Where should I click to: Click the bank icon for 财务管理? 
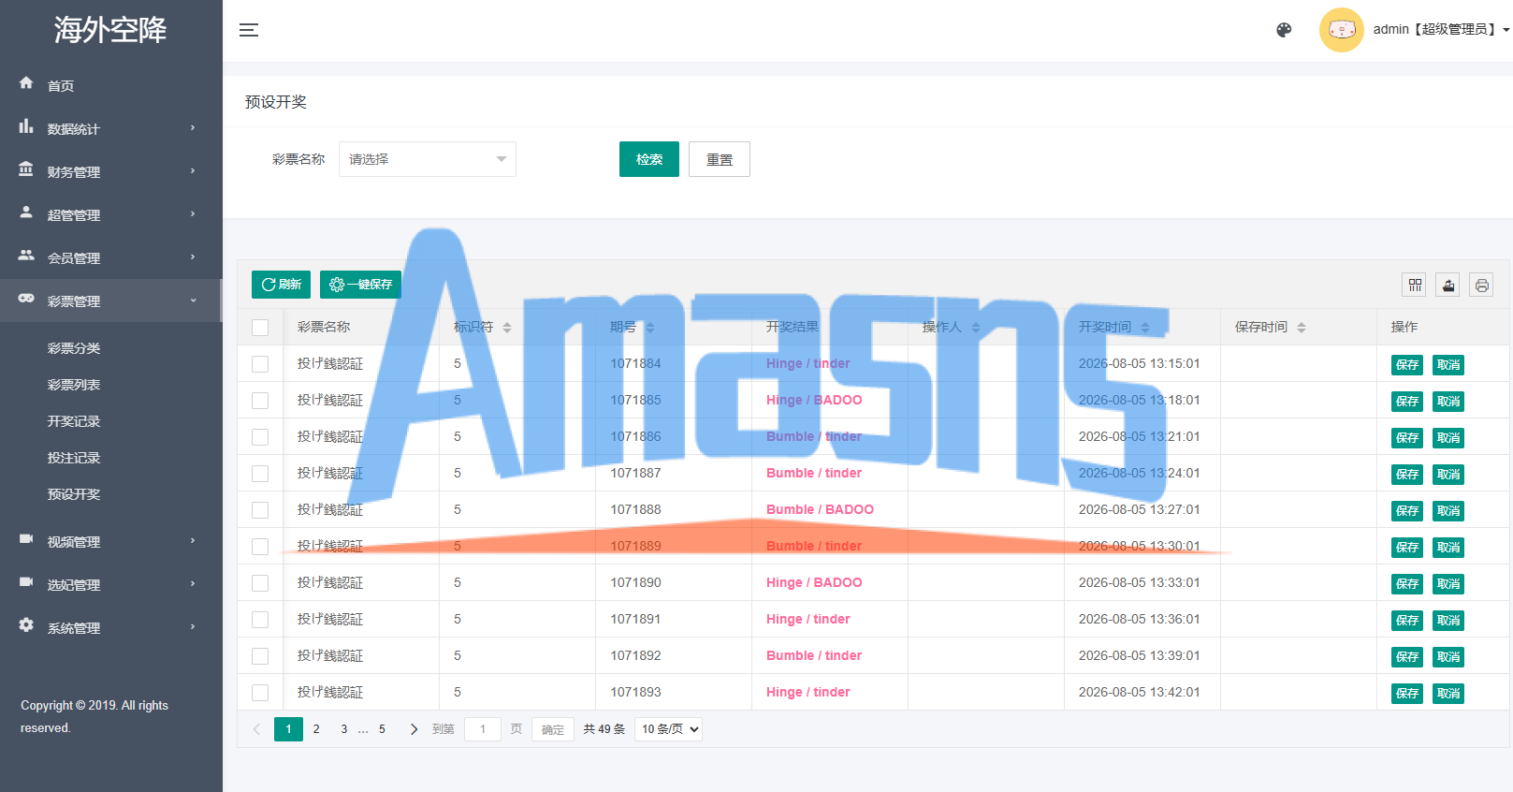pos(26,169)
